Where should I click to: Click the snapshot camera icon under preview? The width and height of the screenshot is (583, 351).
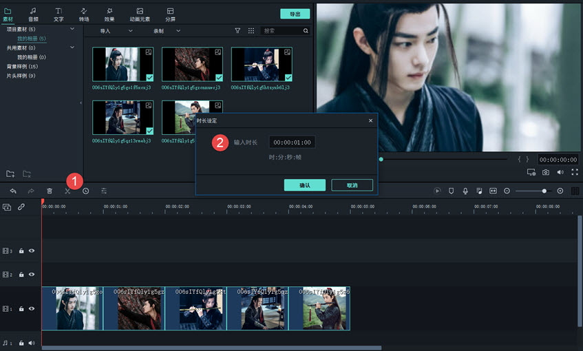[x=545, y=172]
